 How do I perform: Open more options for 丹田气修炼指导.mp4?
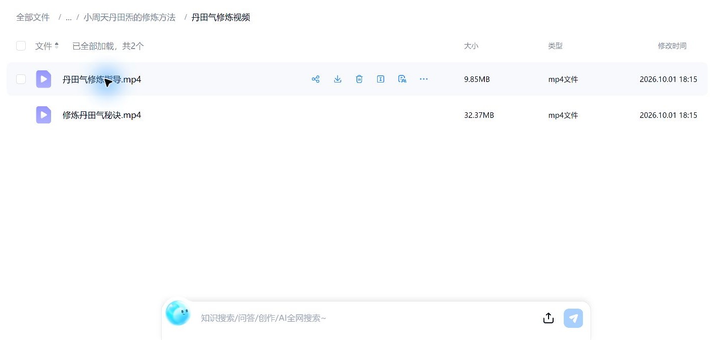[424, 79]
